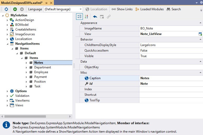Image resolution: width=203 pixels, height=135 pixels.
Task: Click the NavigationItems list icon
Action: 12,44
